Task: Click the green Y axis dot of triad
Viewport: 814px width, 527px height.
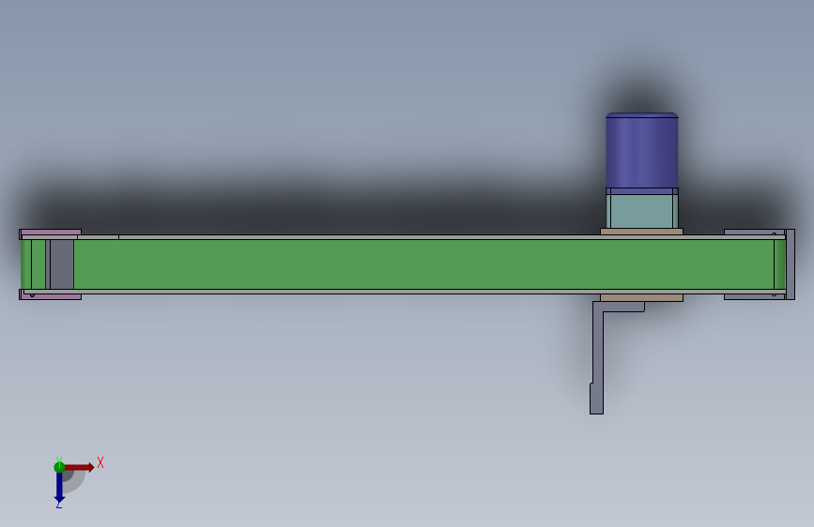Action: 59,467
